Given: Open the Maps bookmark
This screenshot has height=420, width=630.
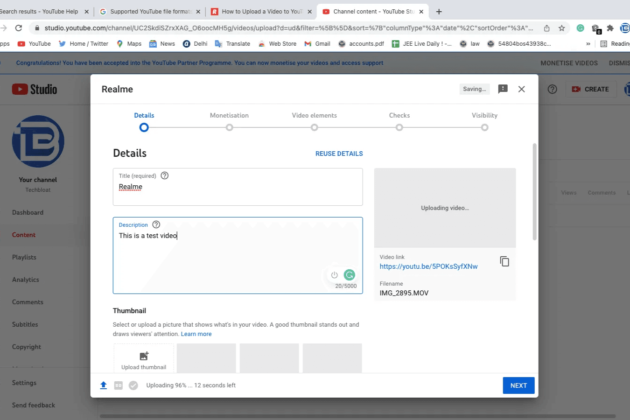Looking at the screenshot, I should tap(129, 44).
